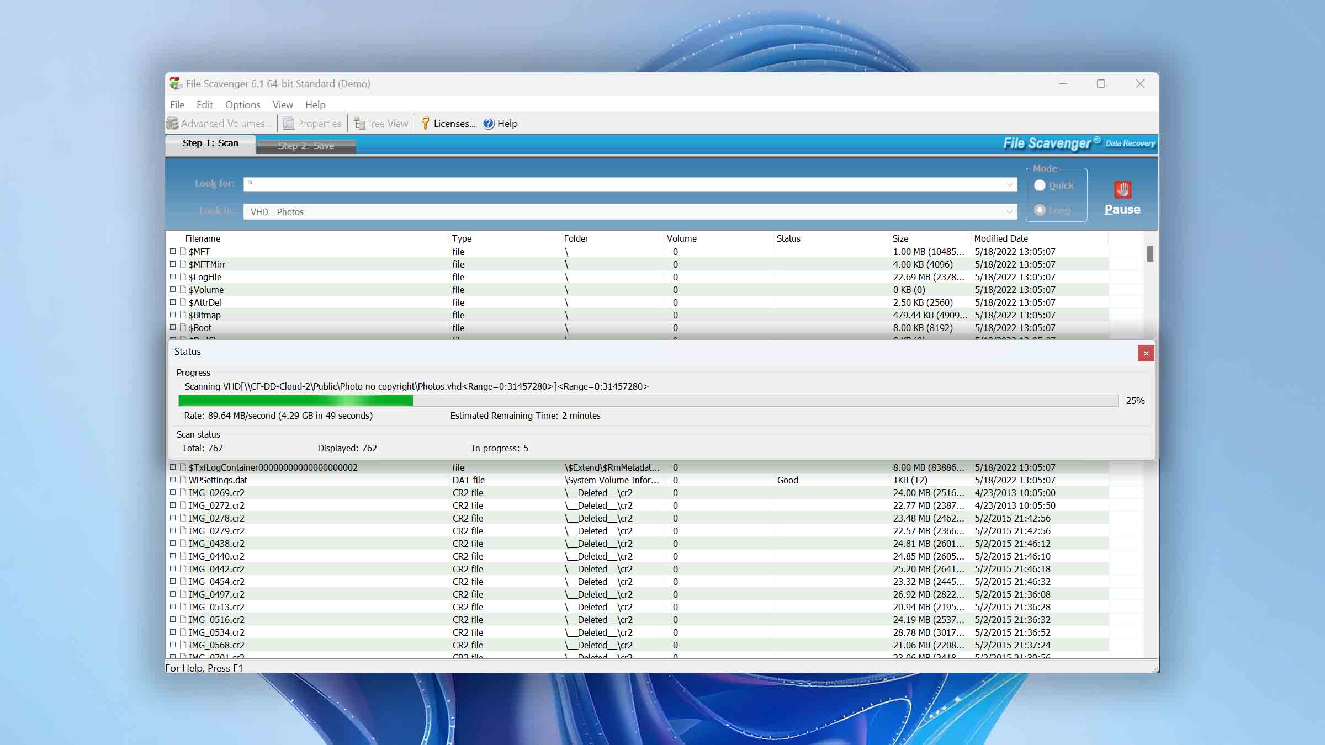Select the IMG_0534.cr2 filename
Image resolution: width=1325 pixels, height=745 pixels.
point(216,632)
